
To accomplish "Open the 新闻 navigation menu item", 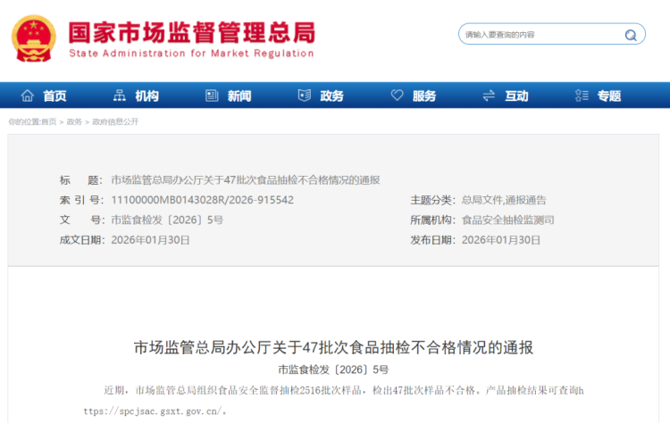I will (x=239, y=95).
